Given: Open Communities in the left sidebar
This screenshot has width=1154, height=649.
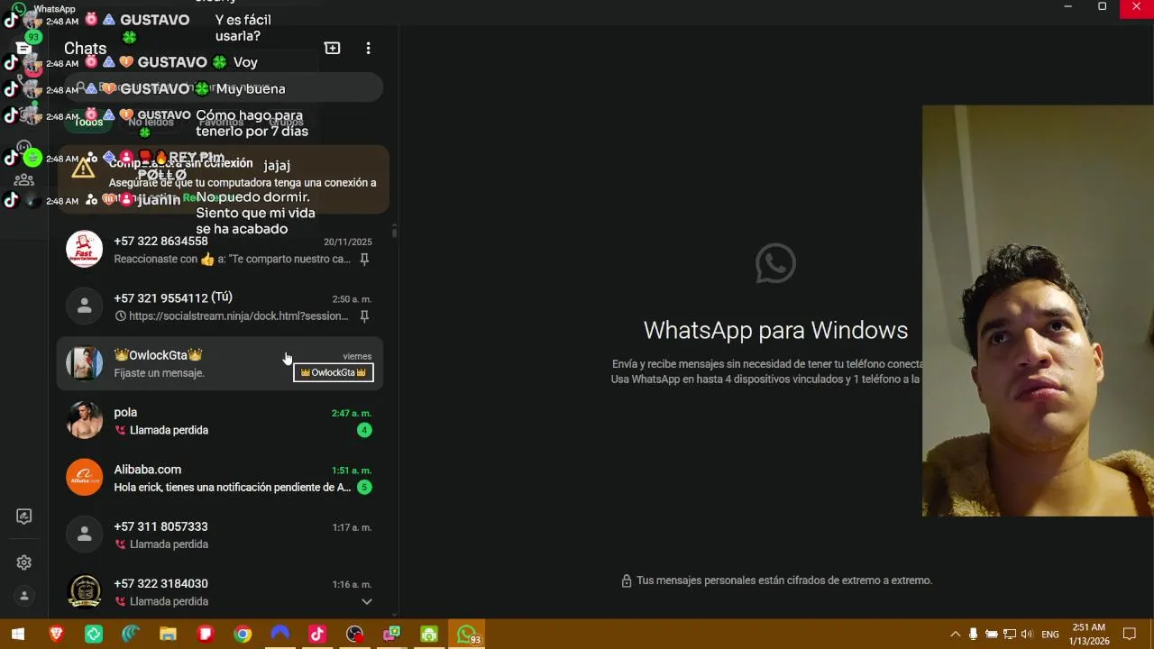Looking at the screenshot, I should [x=24, y=178].
